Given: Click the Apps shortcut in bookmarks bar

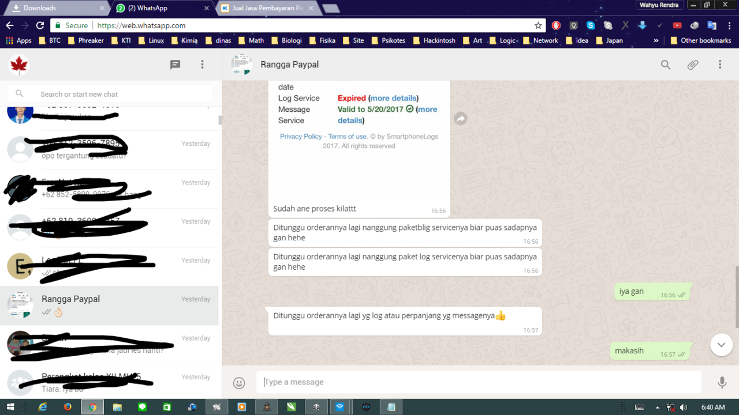Looking at the screenshot, I should pos(18,40).
